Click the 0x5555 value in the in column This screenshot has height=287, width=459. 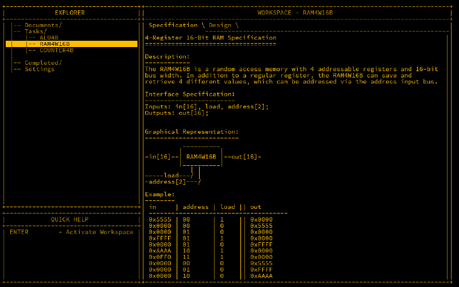coord(160,219)
